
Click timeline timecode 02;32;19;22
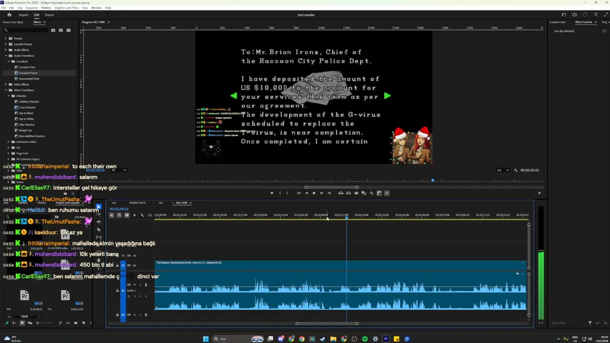click(119, 209)
